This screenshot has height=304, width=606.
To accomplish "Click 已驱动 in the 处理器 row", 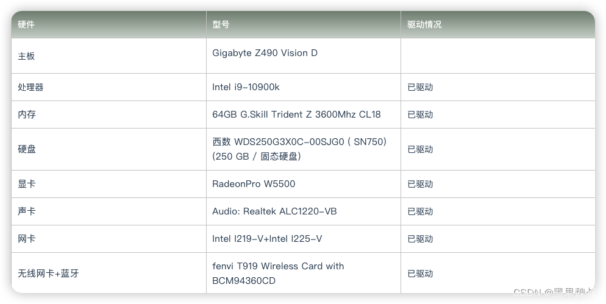I will pos(420,87).
